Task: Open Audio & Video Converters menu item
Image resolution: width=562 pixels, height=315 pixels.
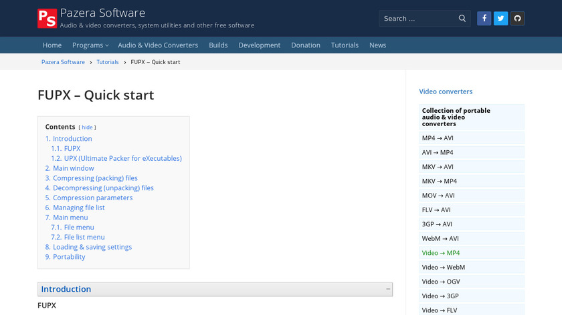Action: pos(158,45)
